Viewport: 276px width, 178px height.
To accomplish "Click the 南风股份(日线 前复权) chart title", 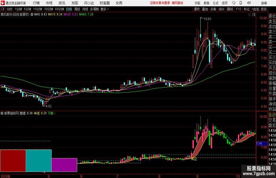I will tap(15, 15).
